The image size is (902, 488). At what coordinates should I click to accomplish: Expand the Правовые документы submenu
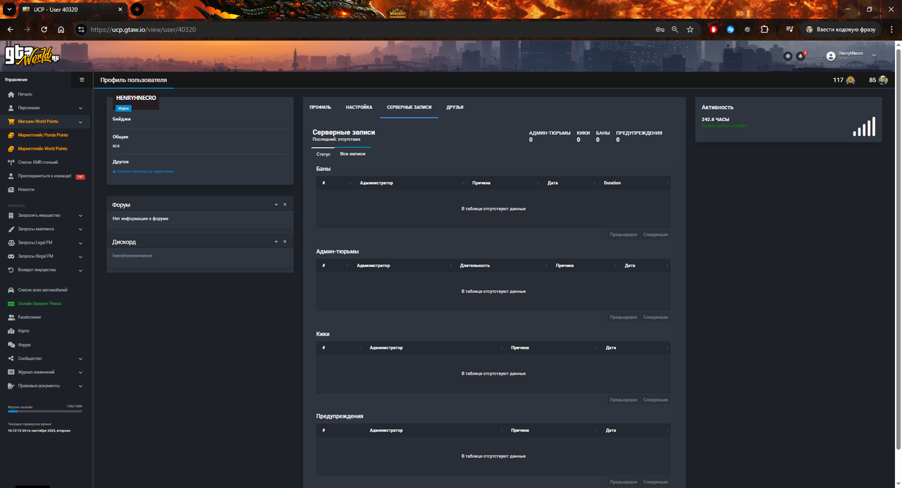[80, 386]
